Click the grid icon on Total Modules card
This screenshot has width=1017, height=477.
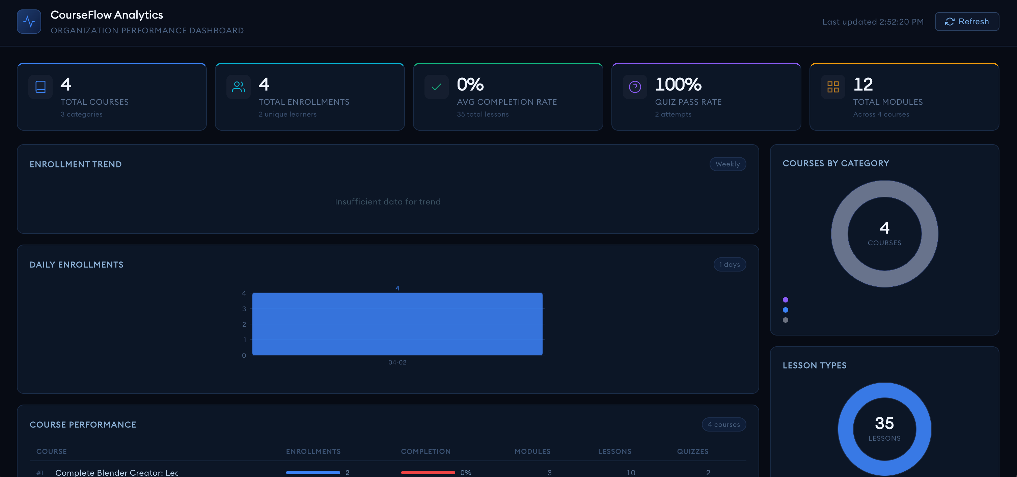(833, 87)
